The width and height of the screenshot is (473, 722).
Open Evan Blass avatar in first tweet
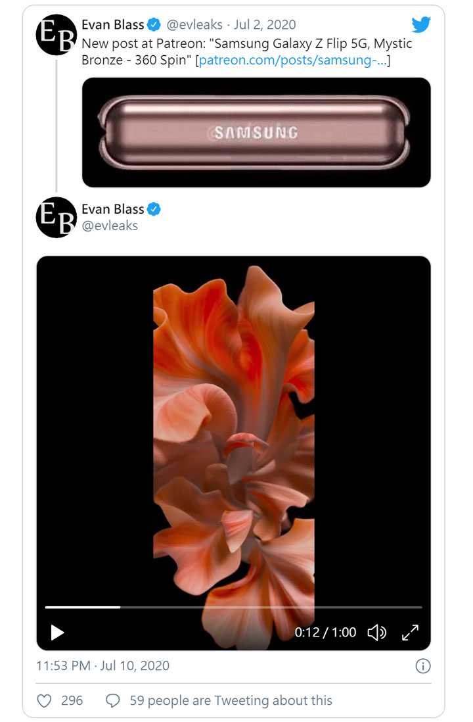click(x=56, y=35)
